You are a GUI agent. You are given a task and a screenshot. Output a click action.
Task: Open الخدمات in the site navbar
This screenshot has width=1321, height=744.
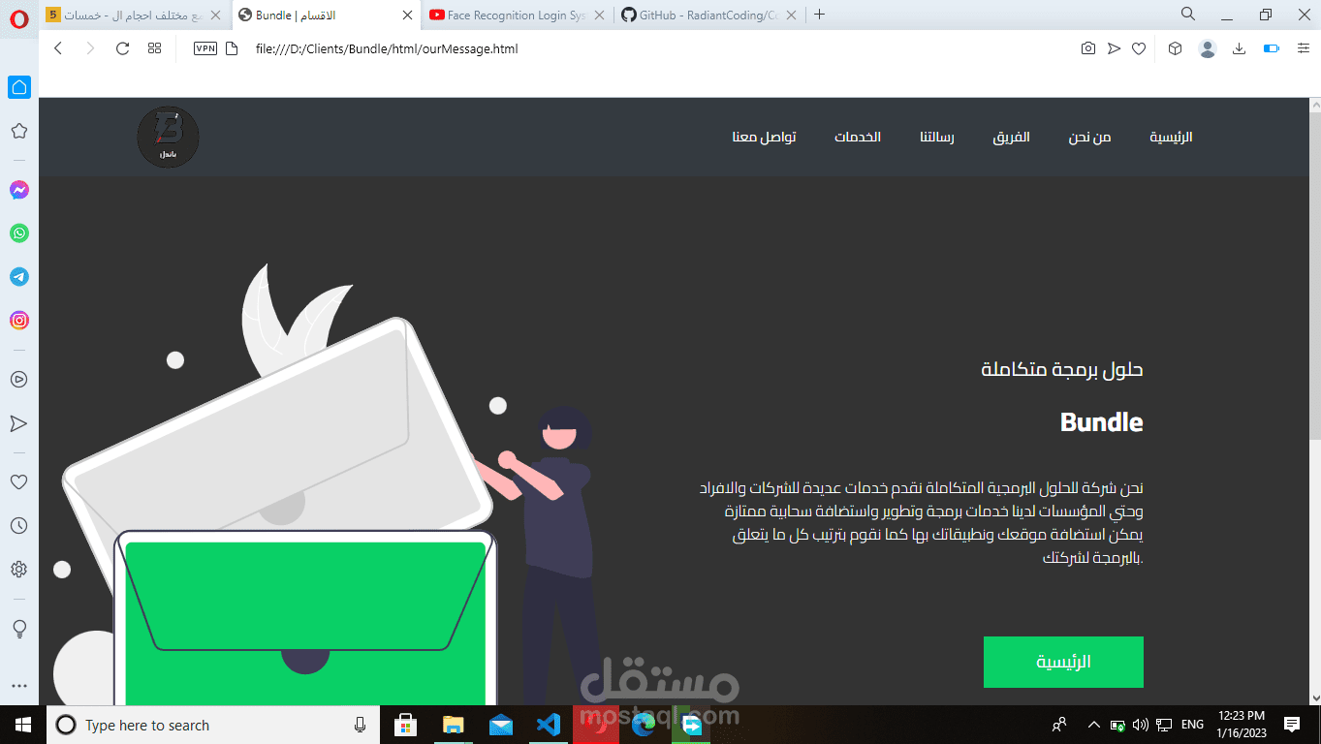[x=858, y=137]
